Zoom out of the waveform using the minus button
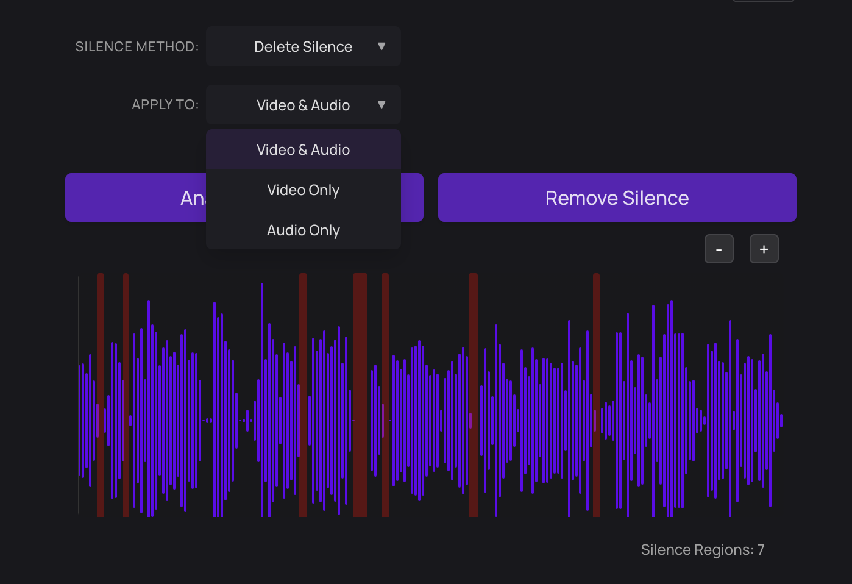 click(x=719, y=249)
